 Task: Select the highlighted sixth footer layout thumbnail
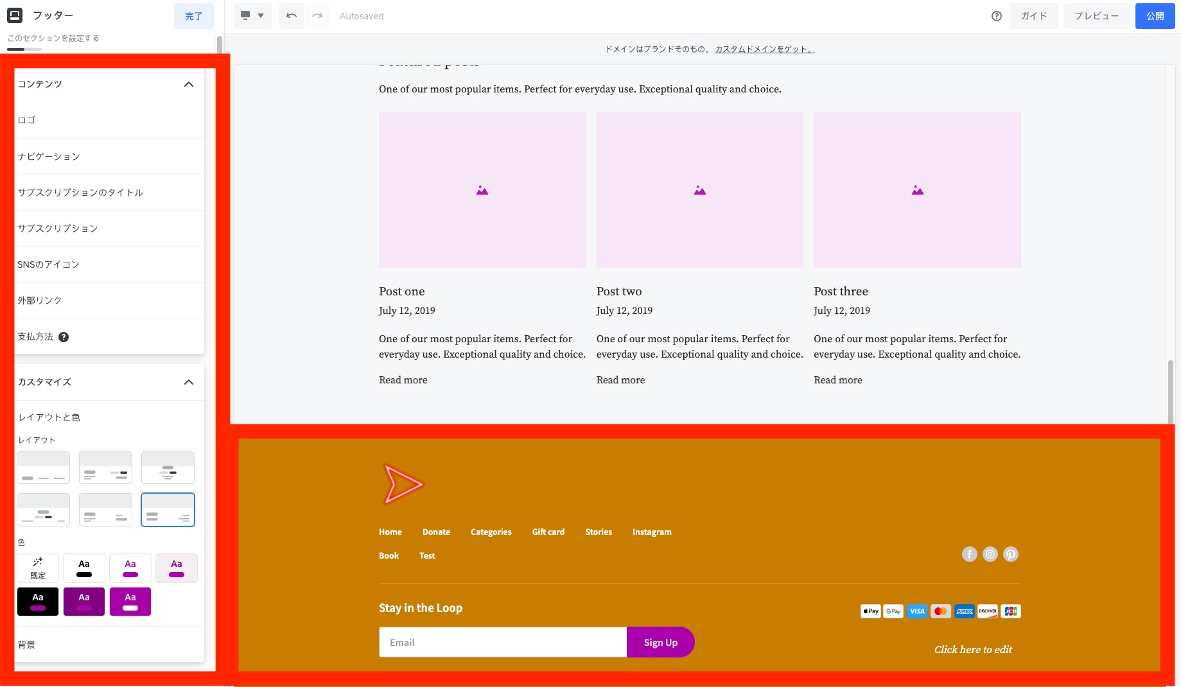pyautogui.click(x=168, y=510)
